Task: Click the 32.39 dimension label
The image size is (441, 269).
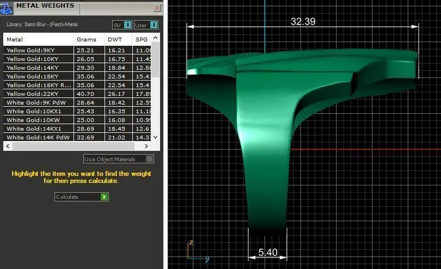Action: tap(303, 21)
